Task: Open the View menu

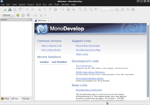Action: point(14,4)
